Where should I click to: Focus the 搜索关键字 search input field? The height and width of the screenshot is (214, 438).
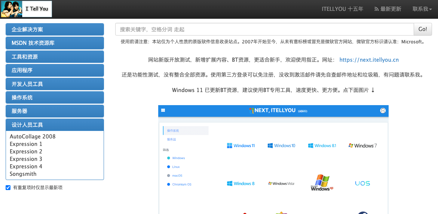coord(264,29)
